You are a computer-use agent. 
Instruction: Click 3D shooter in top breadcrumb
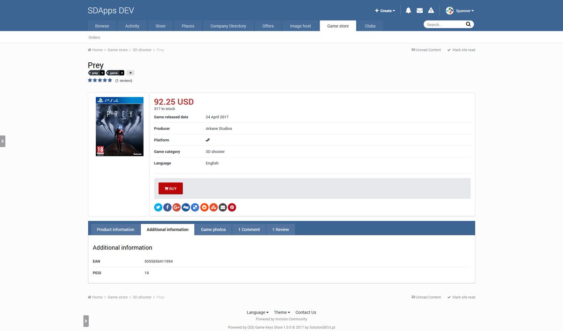[x=142, y=50]
